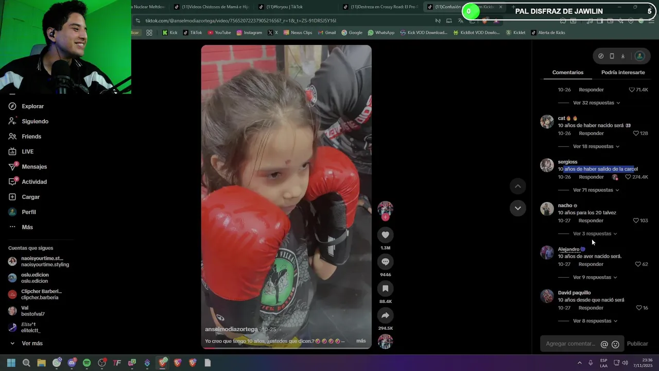
Task: Open the sound disc thumbnail below share
Action: click(385, 341)
